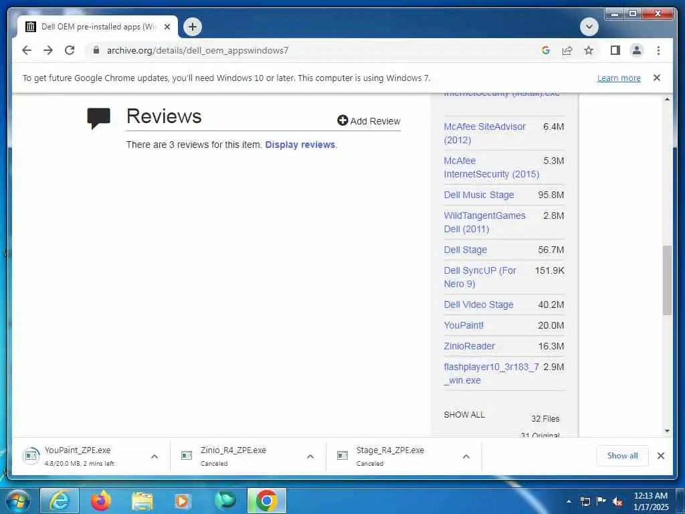Click the 32 Files text

click(x=545, y=419)
